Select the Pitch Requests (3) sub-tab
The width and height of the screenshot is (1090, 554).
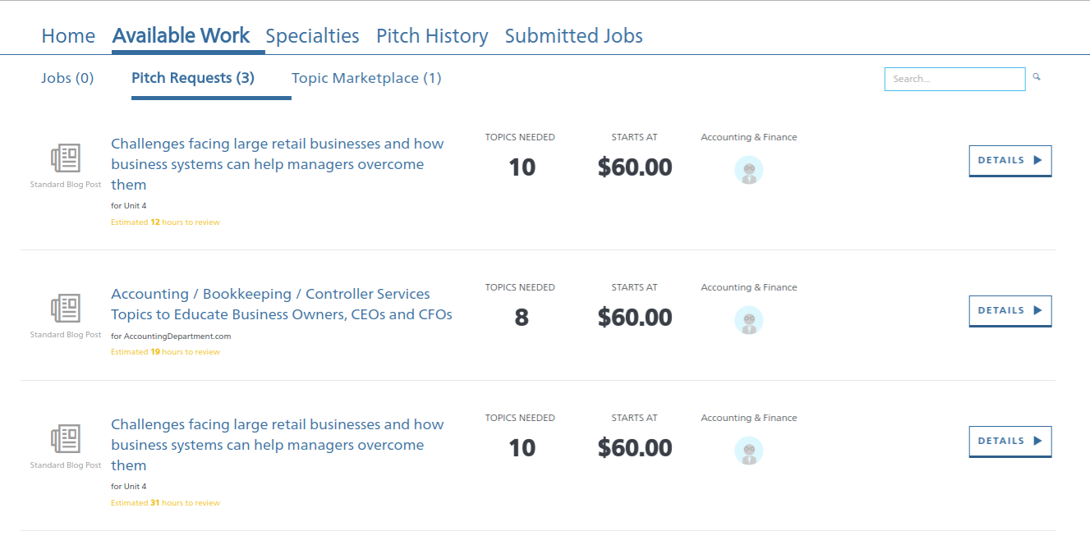point(193,78)
